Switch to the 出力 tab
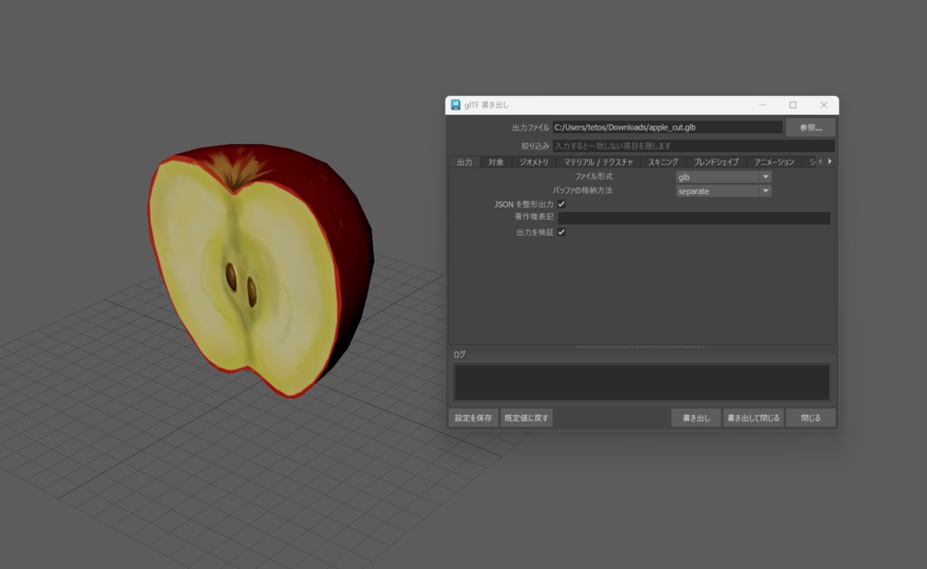927x569 pixels. point(464,162)
